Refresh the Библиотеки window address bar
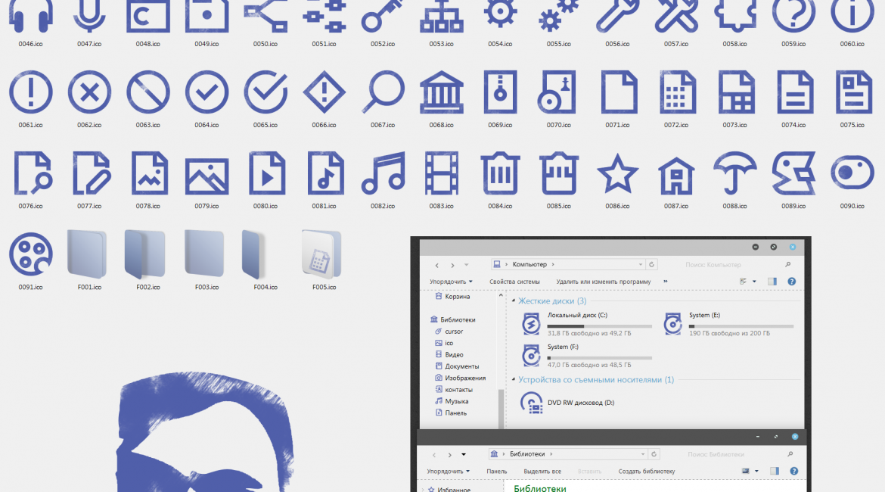Viewport: 885px width, 492px height. (x=654, y=454)
